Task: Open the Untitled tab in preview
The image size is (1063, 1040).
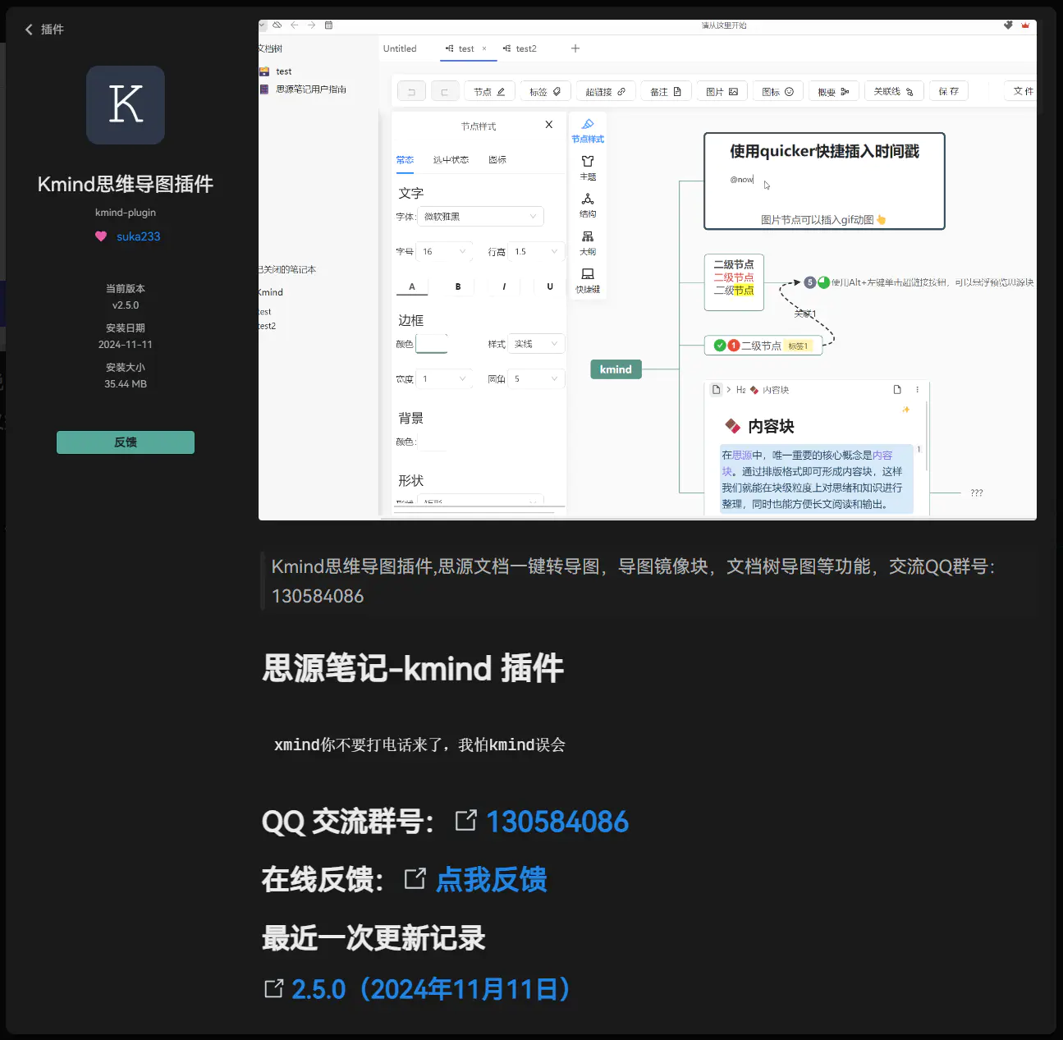Action: 400,49
